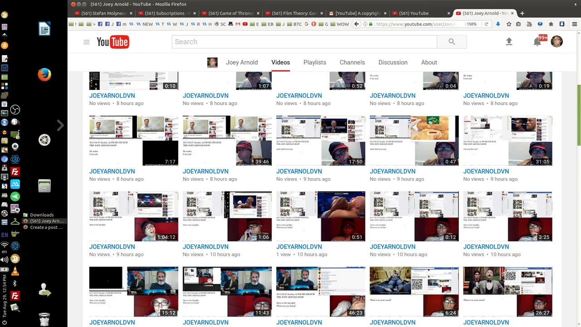This screenshot has height=327, width=581.
Task: Click the page vertical scrollbar thumb
Action: (x=578, y=115)
